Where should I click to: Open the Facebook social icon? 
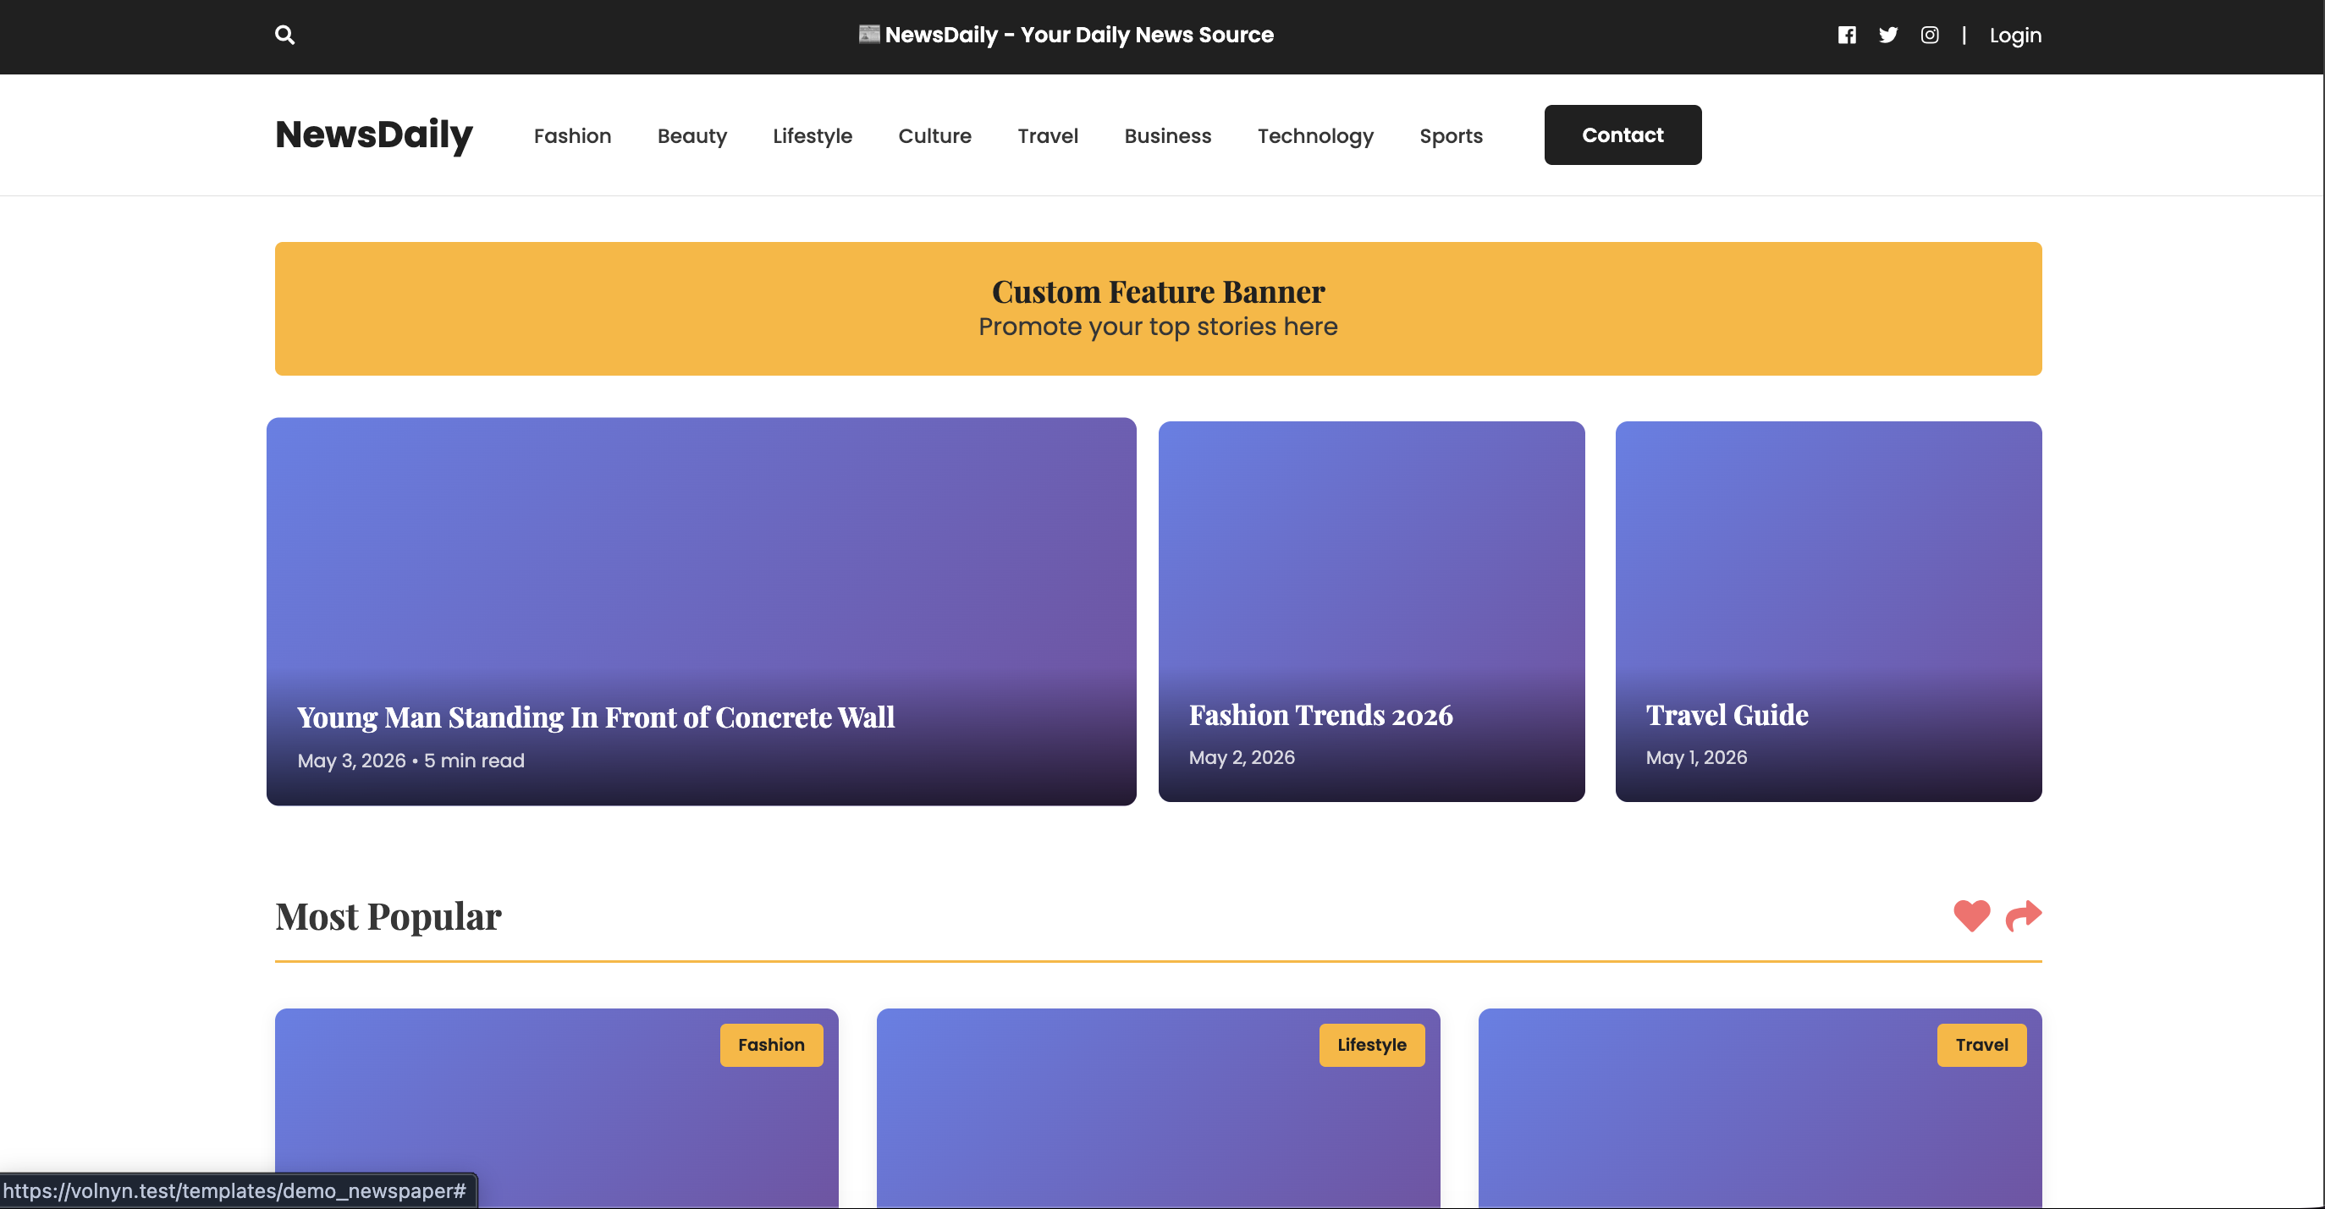[x=1847, y=36]
